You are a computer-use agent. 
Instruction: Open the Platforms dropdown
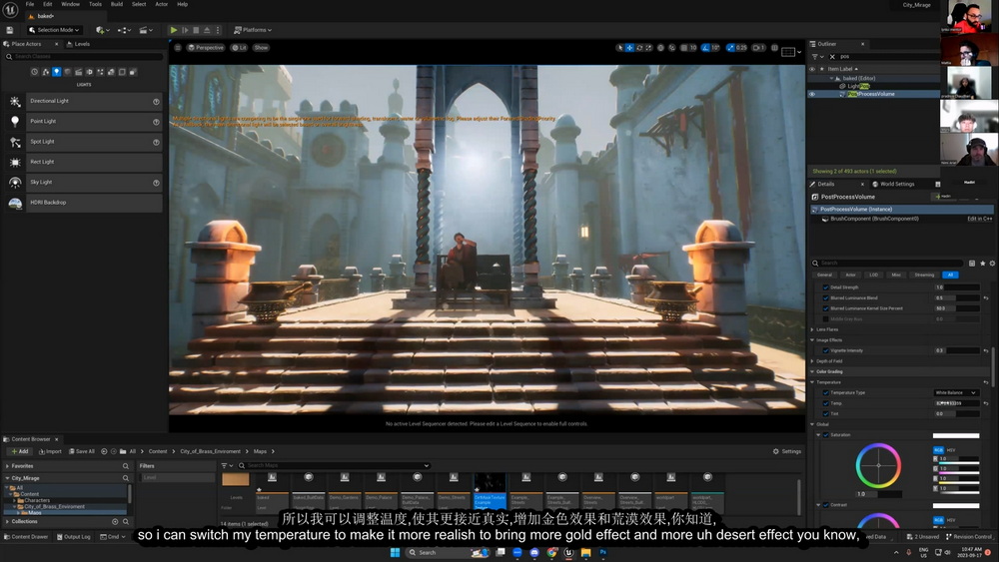[x=253, y=30]
